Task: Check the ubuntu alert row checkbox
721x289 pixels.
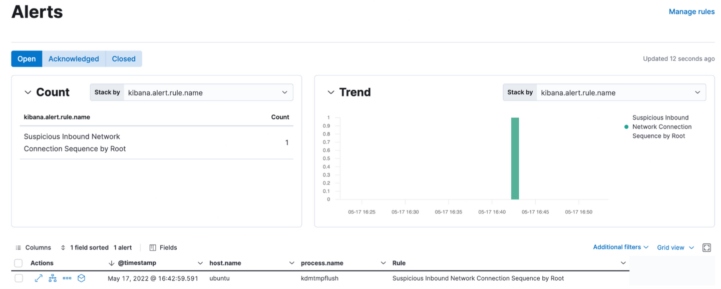Action: tap(19, 278)
